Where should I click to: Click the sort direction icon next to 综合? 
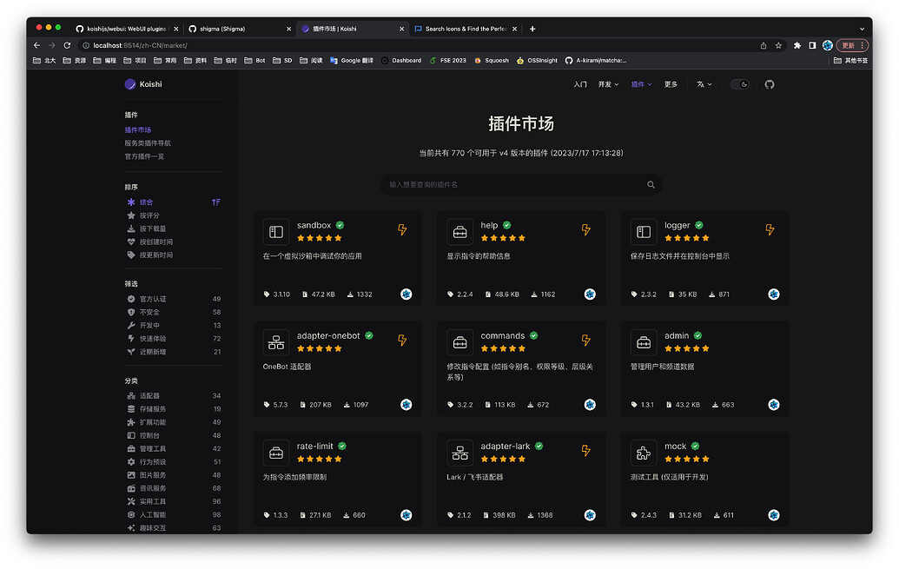pyautogui.click(x=215, y=202)
